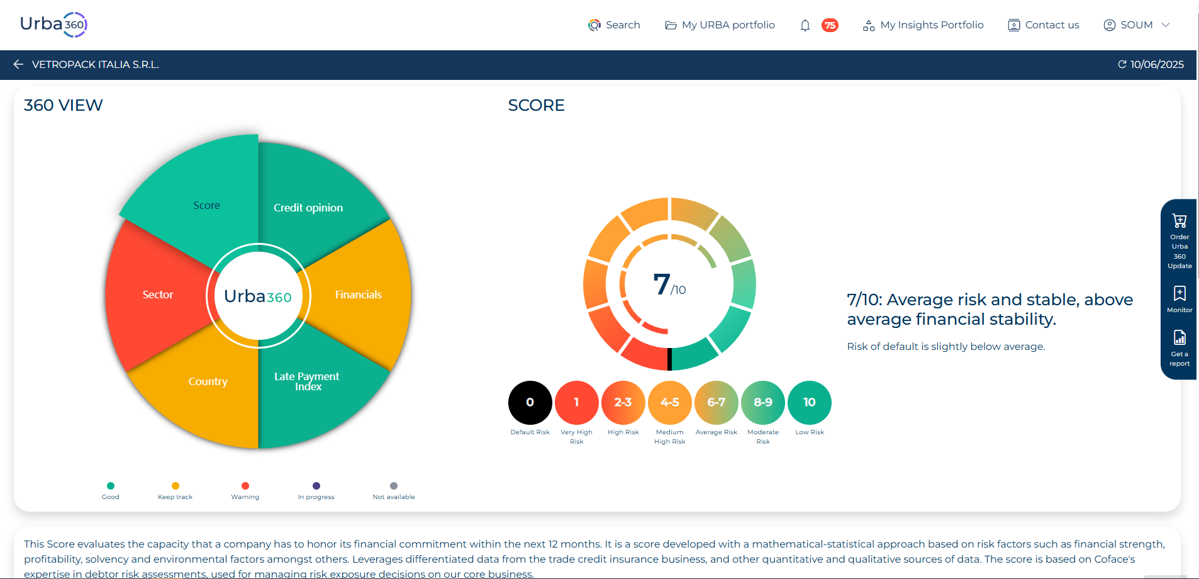Expand the SOUM account dropdown chevron
This screenshot has width=1199, height=579.
[1166, 25]
